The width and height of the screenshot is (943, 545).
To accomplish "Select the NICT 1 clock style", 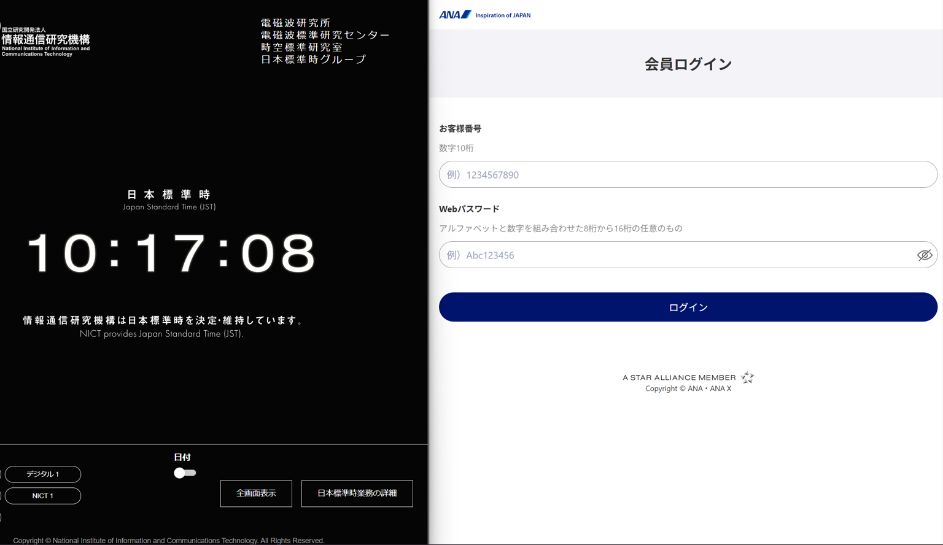I will [42, 495].
